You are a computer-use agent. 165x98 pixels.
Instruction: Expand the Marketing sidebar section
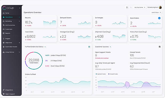11,21
